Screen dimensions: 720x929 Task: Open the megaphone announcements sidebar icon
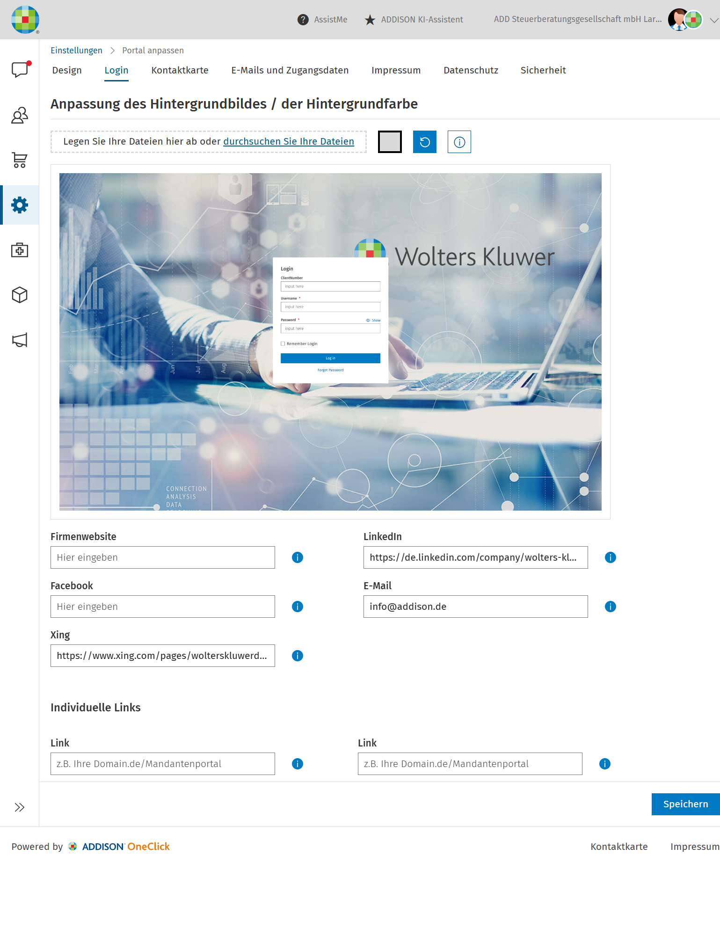coord(20,340)
